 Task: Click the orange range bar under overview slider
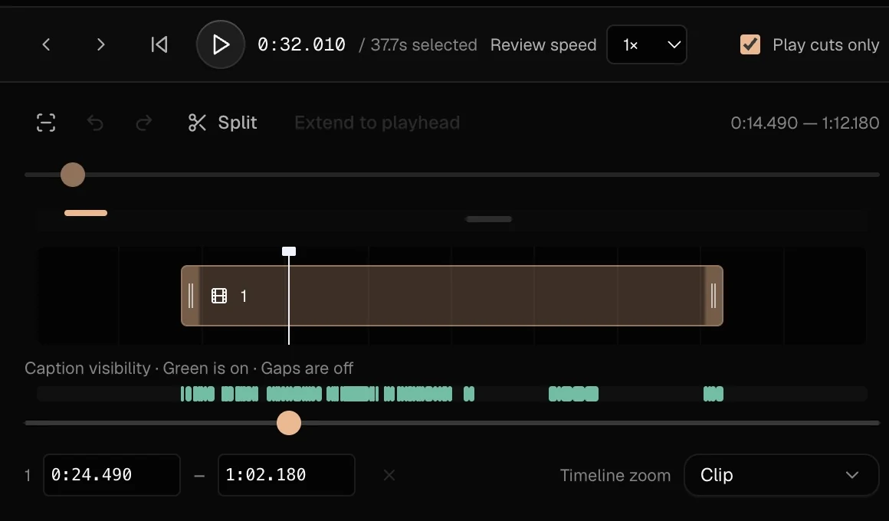pyautogui.click(x=86, y=213)
